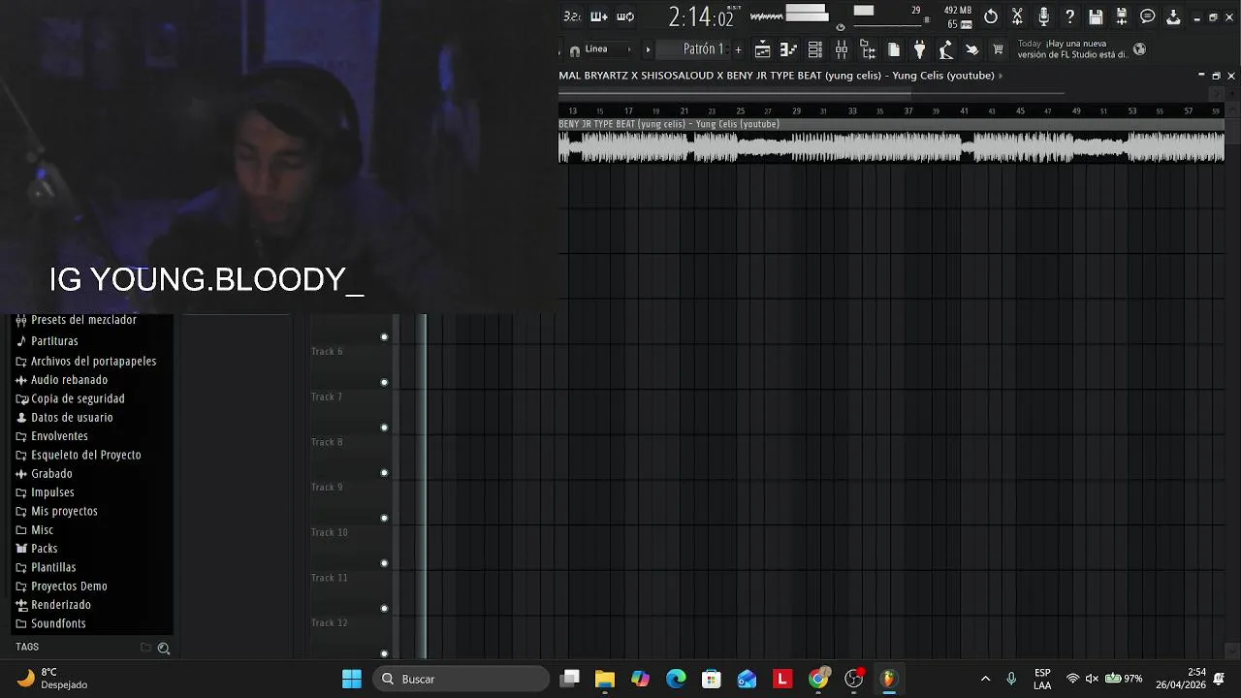Open playlist title menu arrow after (youtube)
The height and width of the screenshot is (698, 1241).
(x=1001, y=76)
